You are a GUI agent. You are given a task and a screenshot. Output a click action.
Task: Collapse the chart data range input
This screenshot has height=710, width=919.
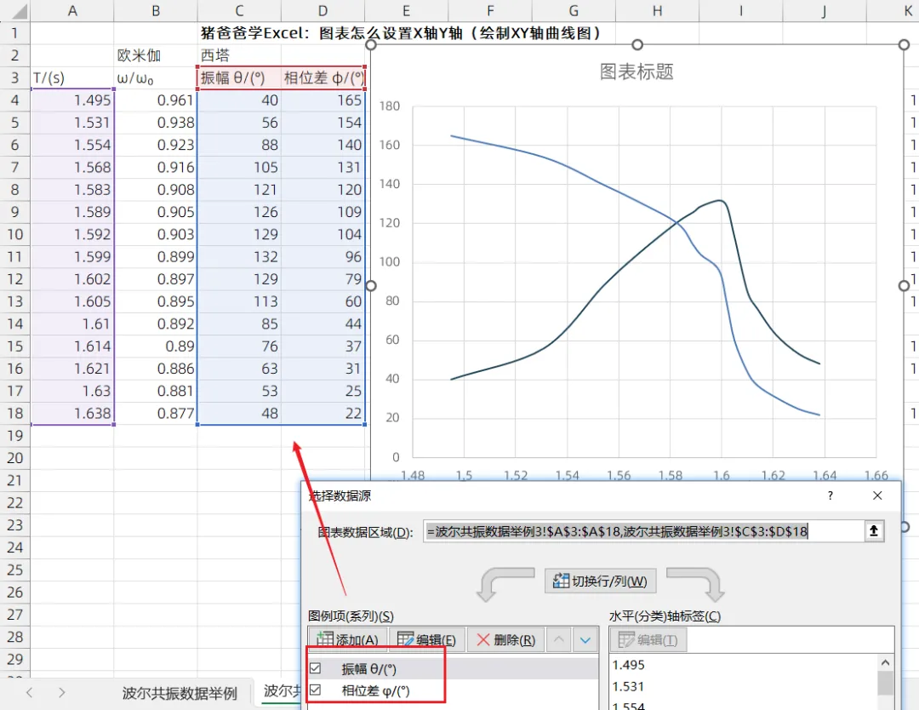(x=873, y=531)
